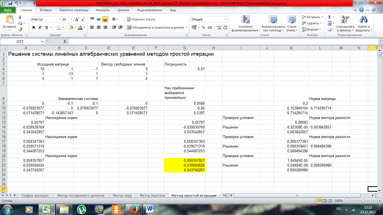
Task: Click the Save icon in quick access toolbar
Action: [10, 3]
